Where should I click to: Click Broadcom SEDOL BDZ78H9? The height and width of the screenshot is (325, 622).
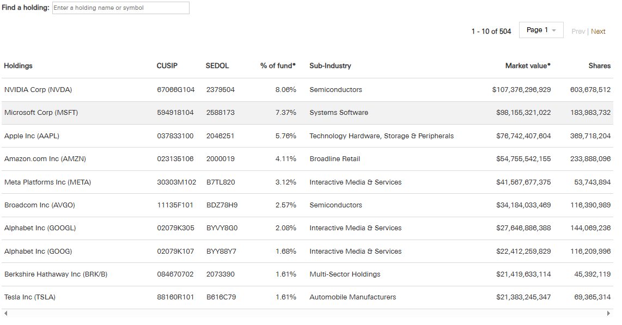coord(222,205)
